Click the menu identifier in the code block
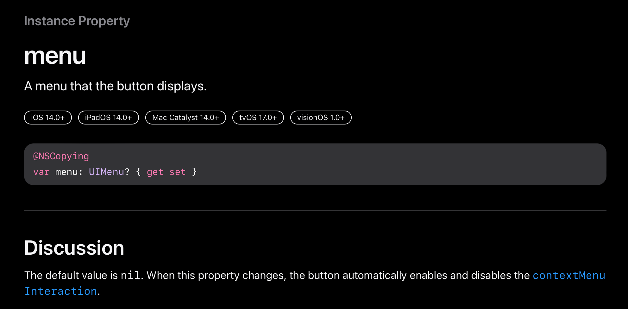 (x=66, y=172)
